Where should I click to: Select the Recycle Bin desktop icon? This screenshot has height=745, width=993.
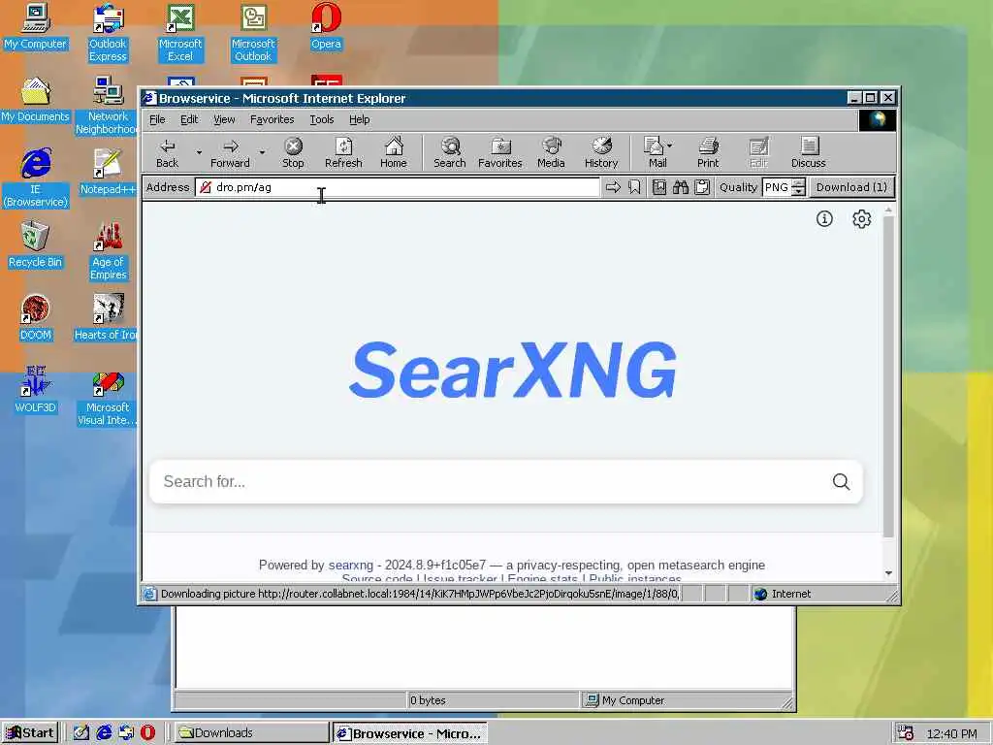click(x=36, y=245)
